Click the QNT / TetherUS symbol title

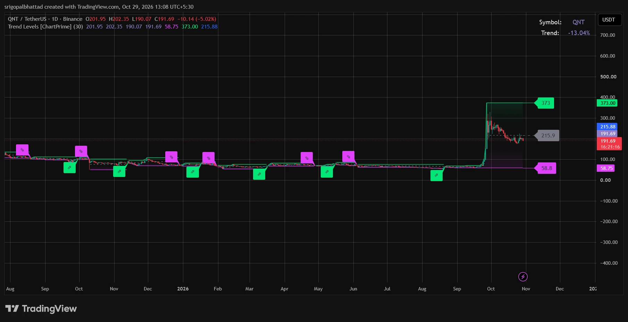click(x=45, y=19)
